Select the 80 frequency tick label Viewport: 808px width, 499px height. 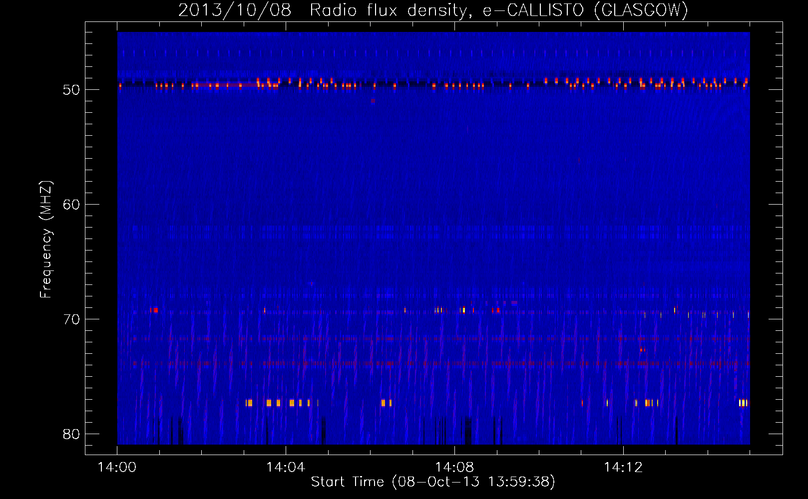point(71,434)
